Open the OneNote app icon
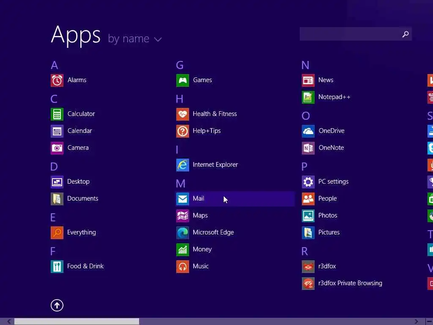This screenshot has height=325, width=433. click(x=308, y=148)
